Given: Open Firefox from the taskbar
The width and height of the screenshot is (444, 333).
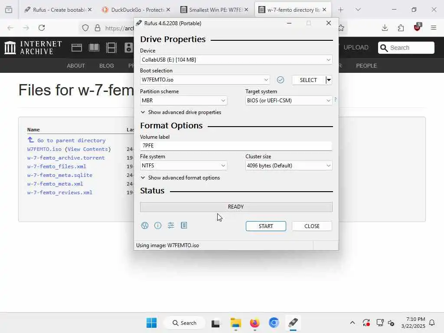Looking at the screenshot, I should (255, 323).
